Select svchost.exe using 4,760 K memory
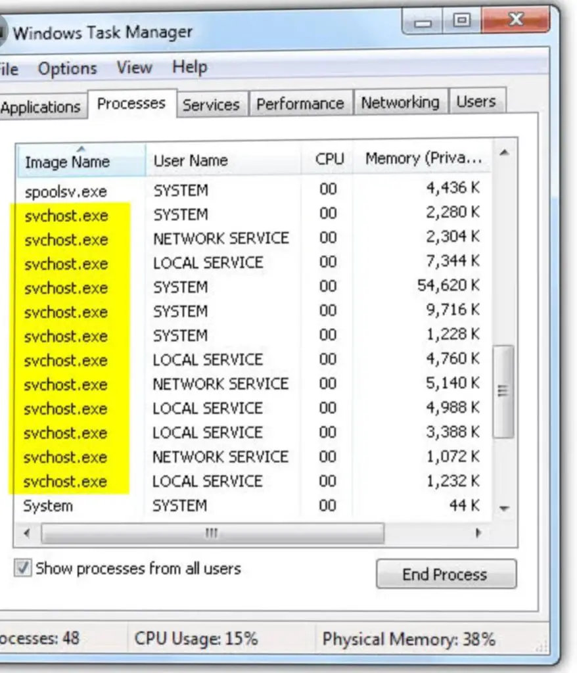577x673 pixels. (253, 360)
